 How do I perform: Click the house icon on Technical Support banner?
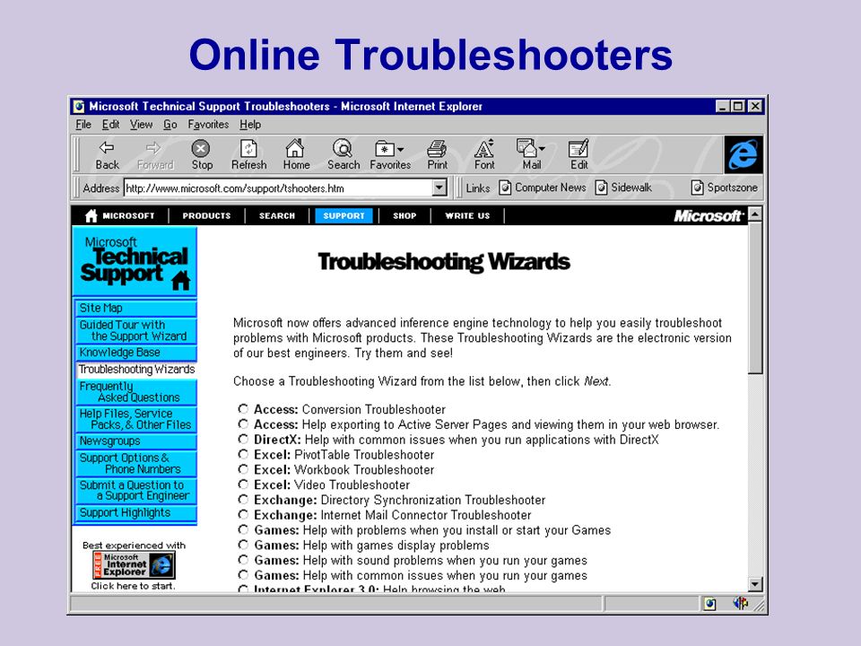tap(180, 280)
